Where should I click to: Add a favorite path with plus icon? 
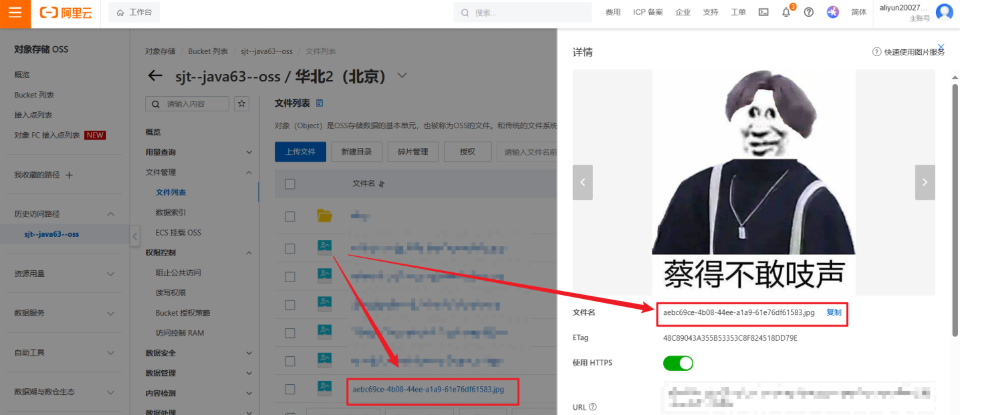coord(69,175)
